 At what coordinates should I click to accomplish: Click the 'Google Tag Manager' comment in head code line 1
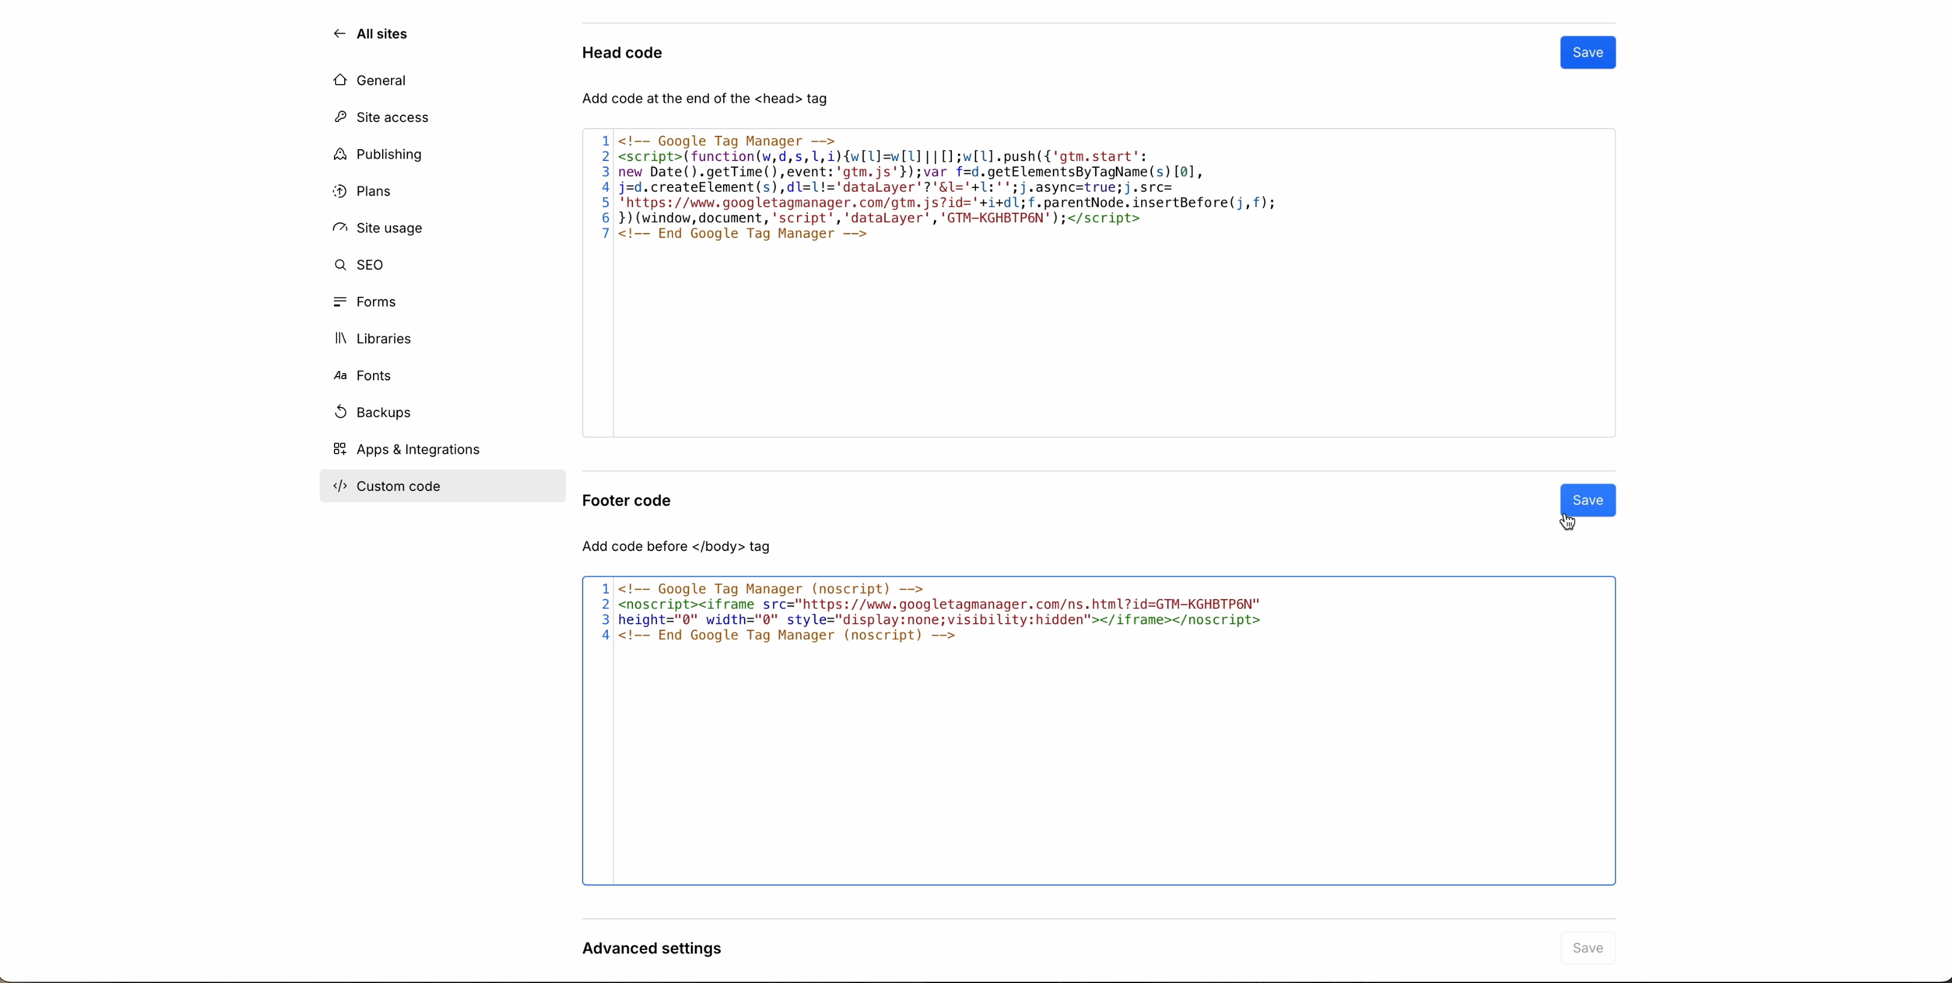[x=727, y=142]
